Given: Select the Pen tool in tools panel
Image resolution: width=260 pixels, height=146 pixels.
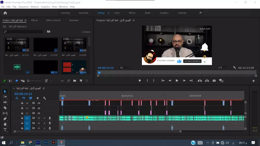Looking at the screenshot, I should tap(5, 119).
